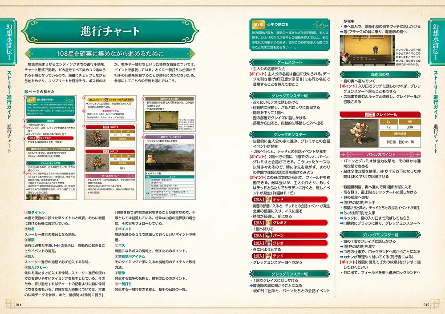Click the セリフと行動 label in the sample page

click(154, 173)
